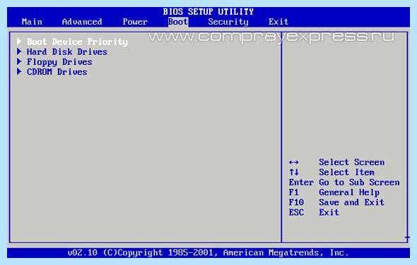Click the arrow beside Floppy Drives
Viewport: 417px width, 265px height.
tap(19, 61)
